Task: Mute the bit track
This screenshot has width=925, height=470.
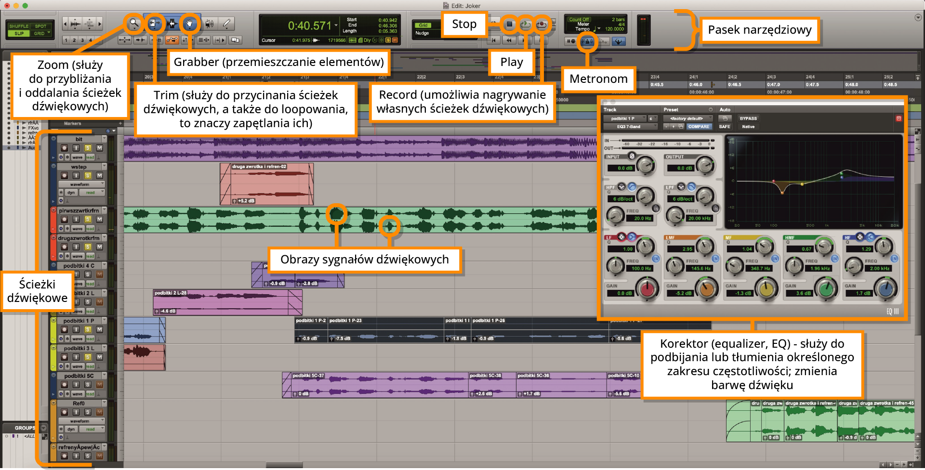Action: coord(99,148)
